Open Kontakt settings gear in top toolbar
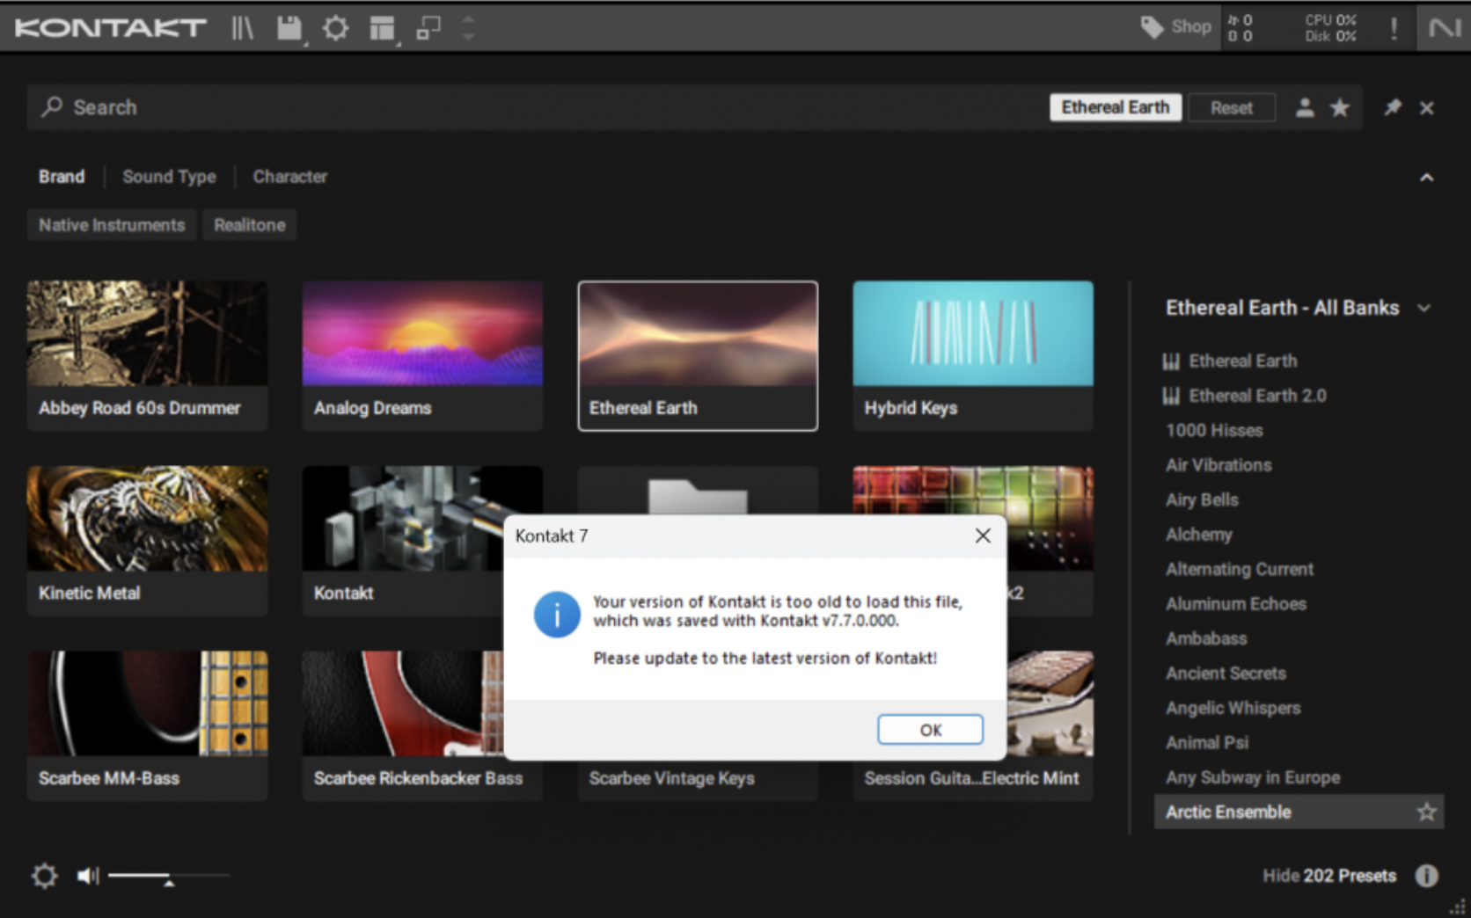 click(x=335, y=28)
